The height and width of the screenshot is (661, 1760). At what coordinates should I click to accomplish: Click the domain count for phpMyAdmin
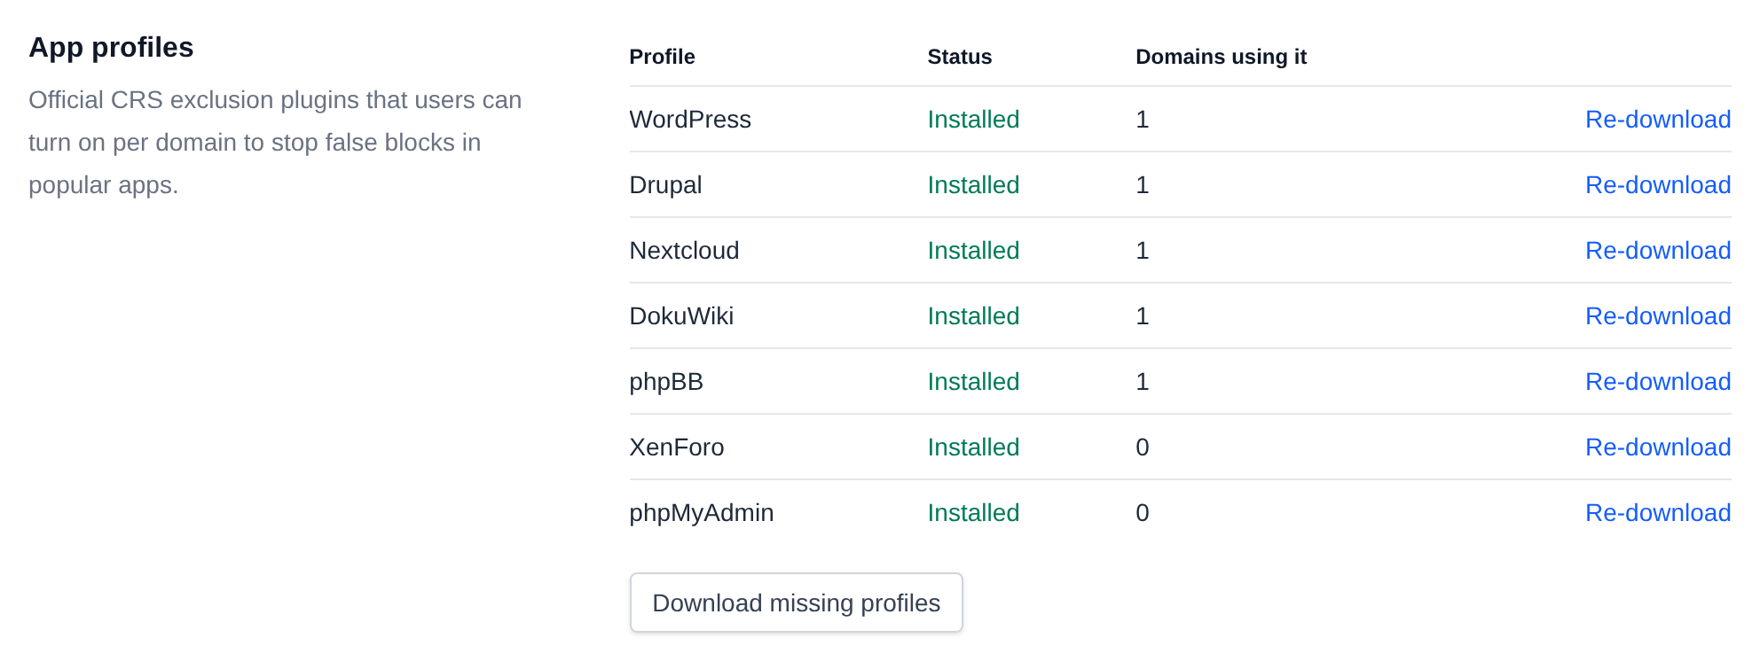(x=1143, y=513)
